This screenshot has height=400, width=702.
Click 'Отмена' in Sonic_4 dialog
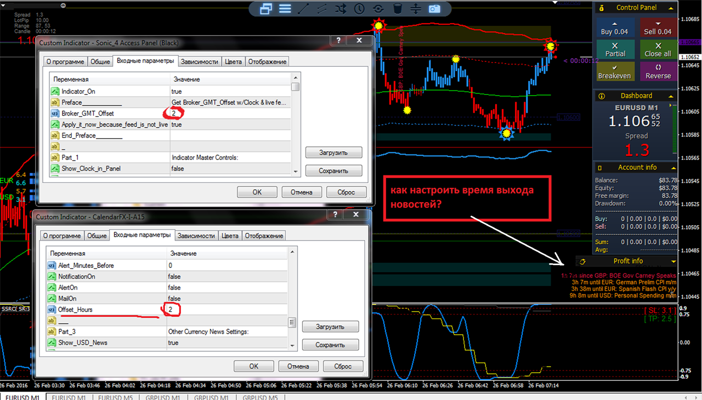click(x=302, y=192)
